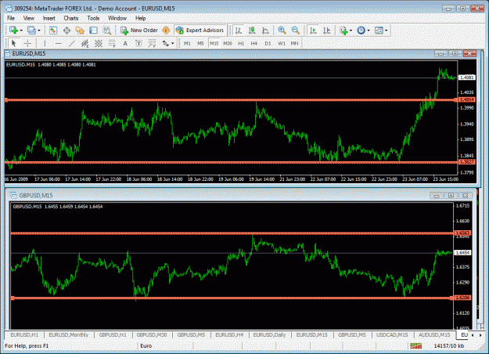Switch timeframe to M1
The height and width of the screenshot is (354, 489).
187,43
